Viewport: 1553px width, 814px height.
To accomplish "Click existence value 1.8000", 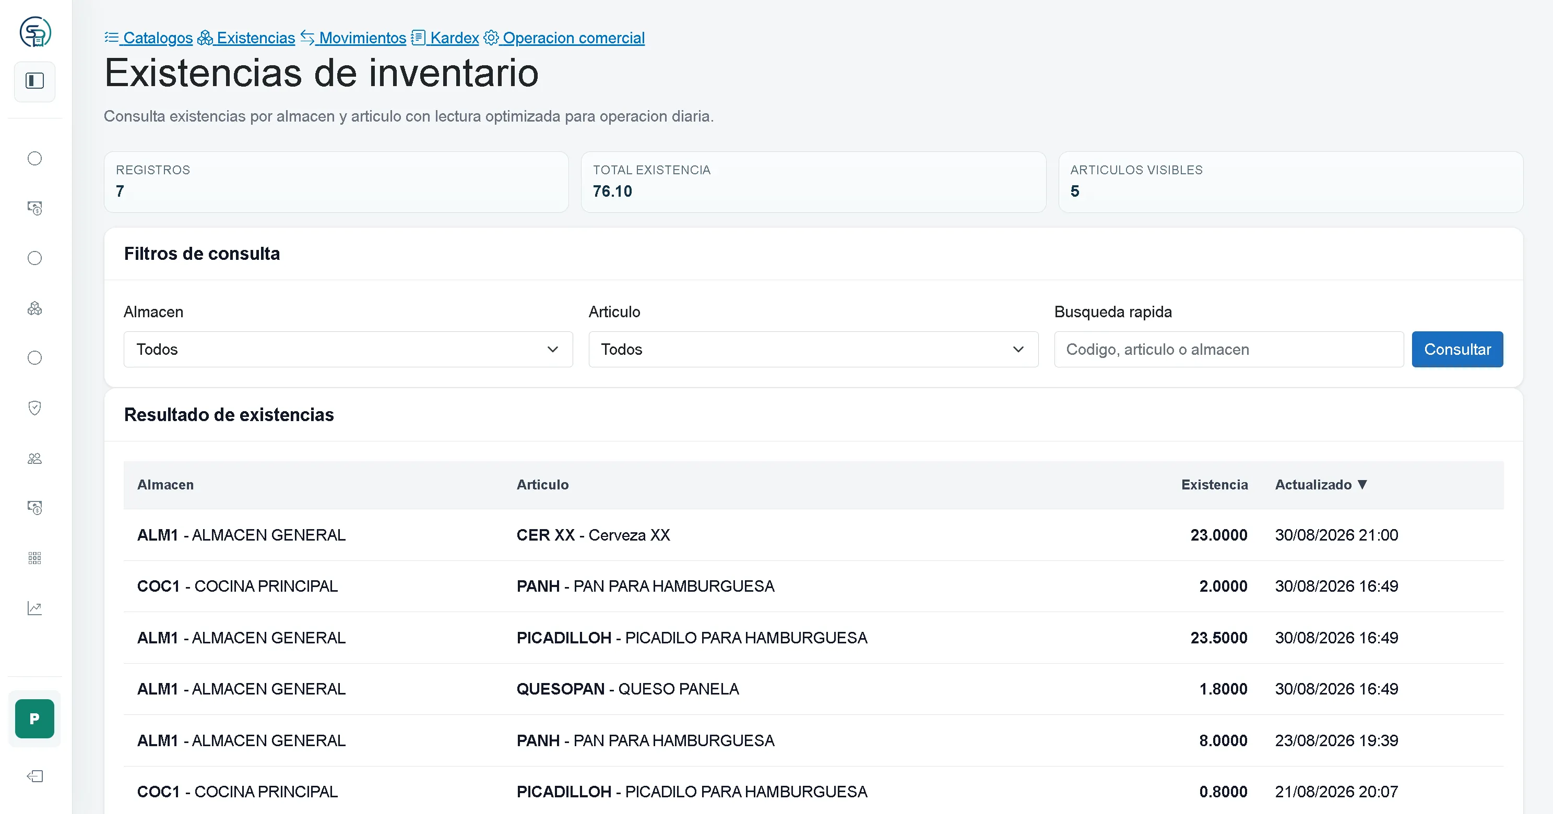I will (1223, 689).
